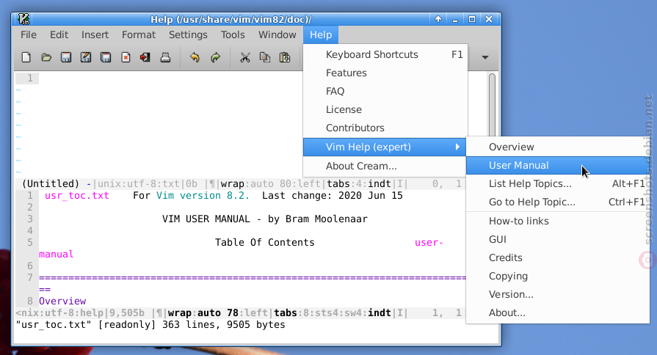Viewport: 657px width, 355px height.
Task: Open License from the Help menu
Action: click(x=385, y=110)
